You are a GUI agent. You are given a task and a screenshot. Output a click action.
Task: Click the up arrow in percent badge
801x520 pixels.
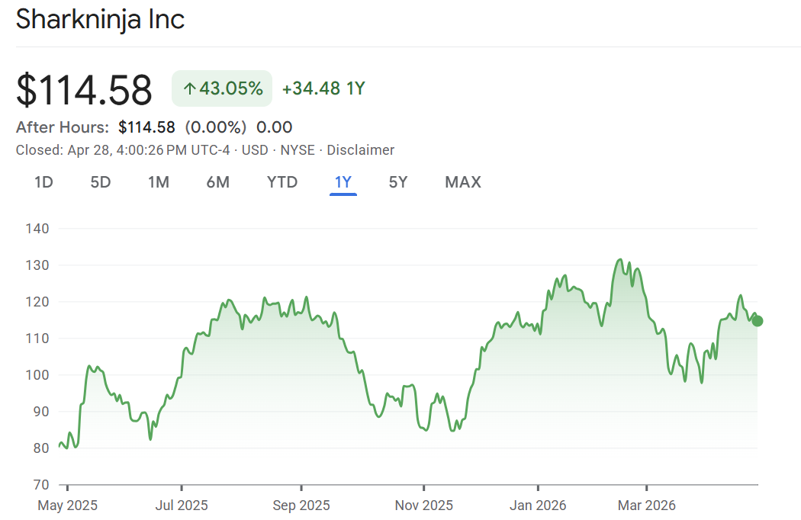coord(189,89)
